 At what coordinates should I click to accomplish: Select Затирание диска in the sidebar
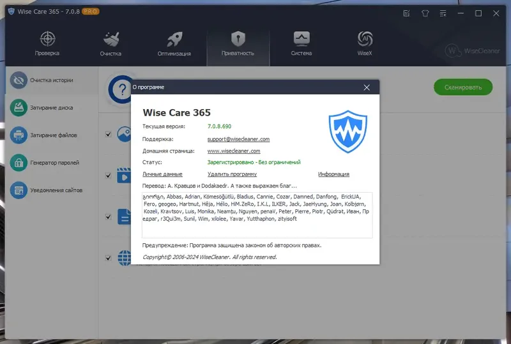tap(52, 107)
